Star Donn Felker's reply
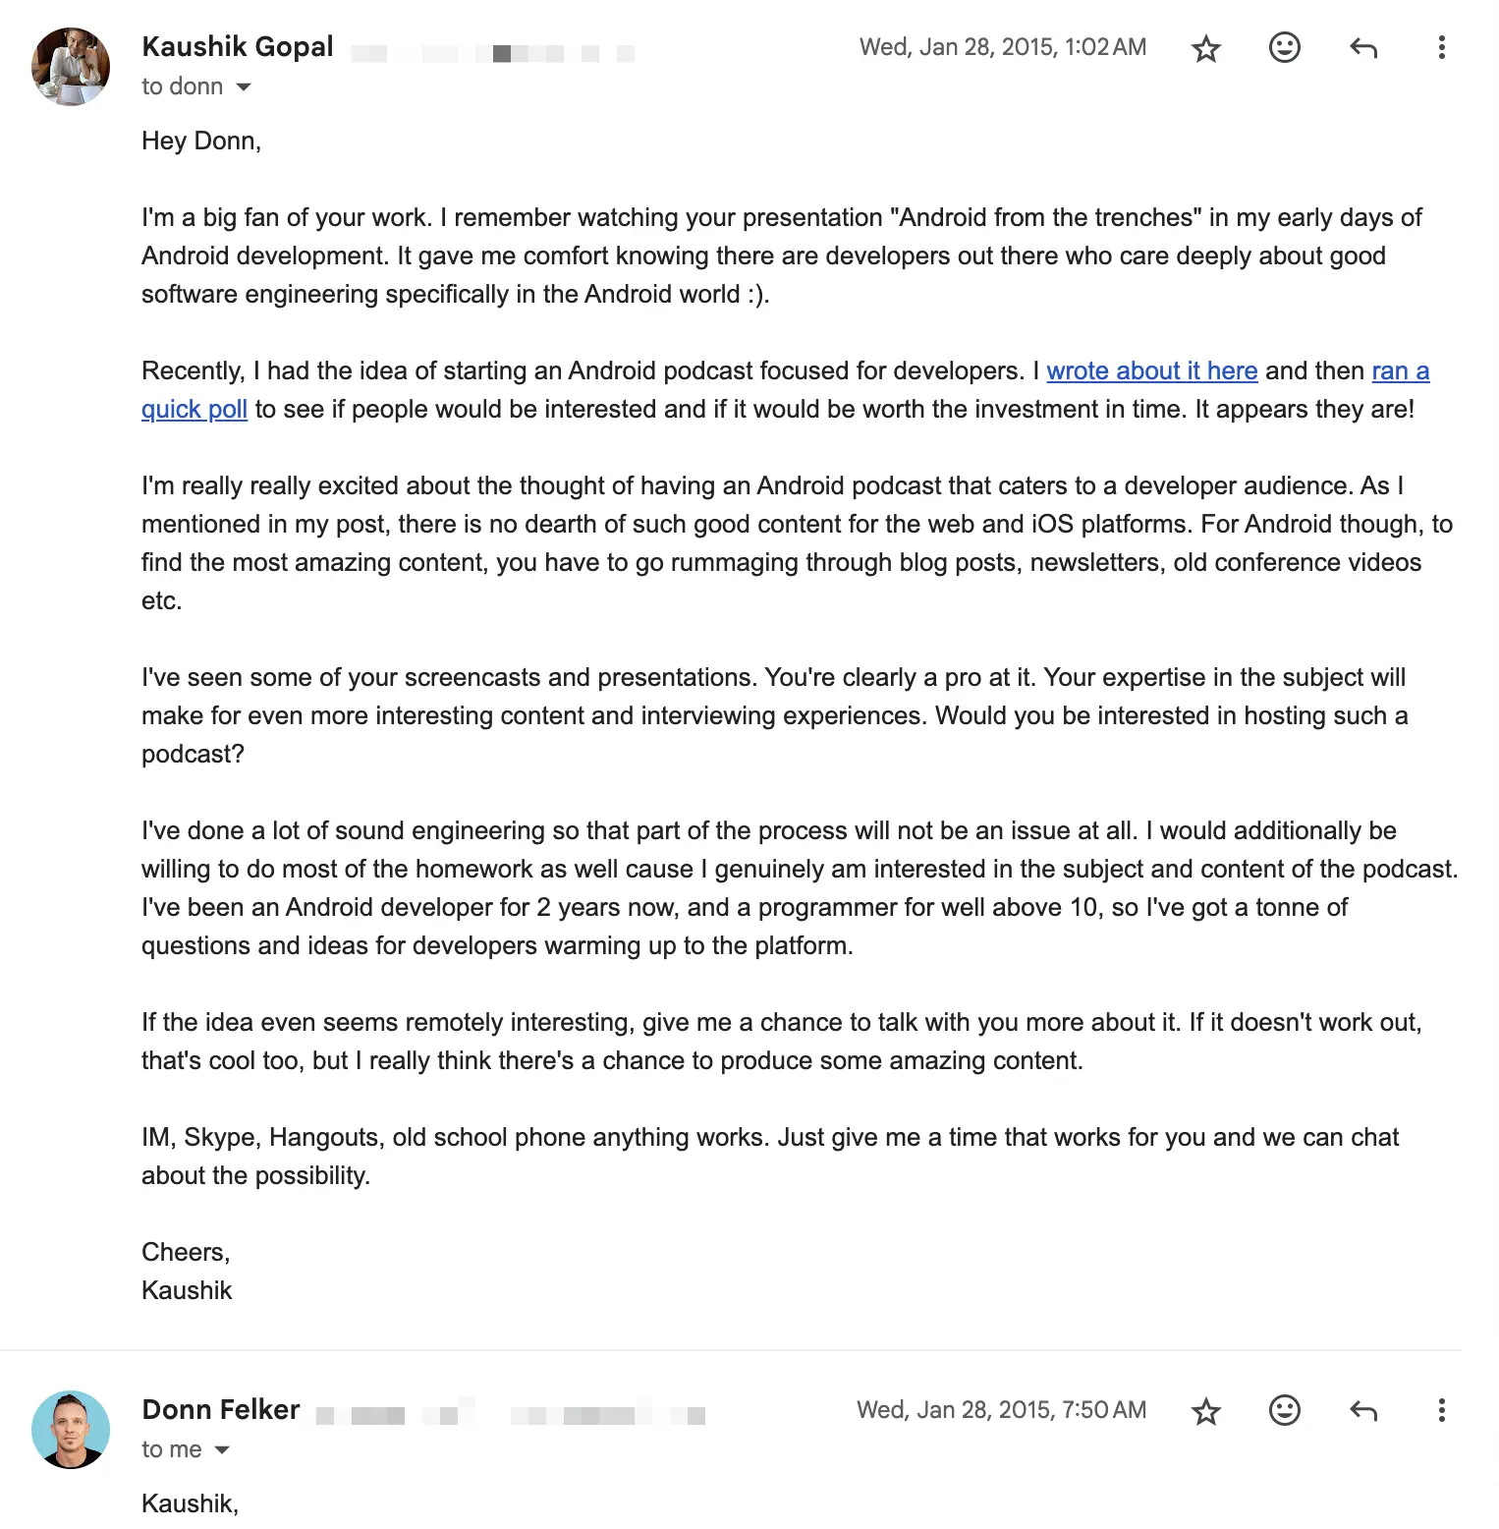This screenshot has height=1529, width=1499. point(1205,1410)
